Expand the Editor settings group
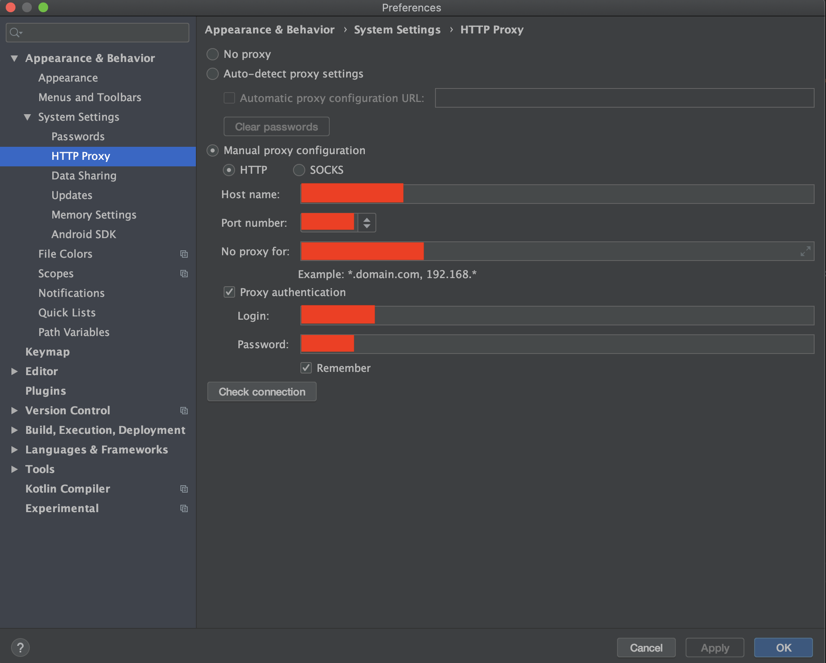This screenshot has width=826, height=663. pyautogui.click(x=14, y=371)
